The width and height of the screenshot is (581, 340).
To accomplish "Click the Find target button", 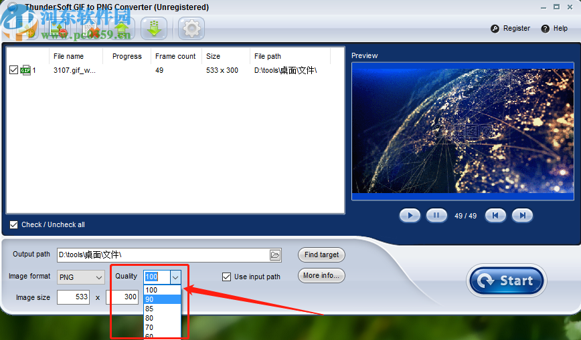I will tap(321, 254).
